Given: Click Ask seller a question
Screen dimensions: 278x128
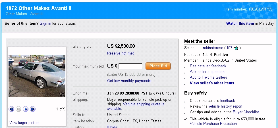Looking at the screenshot, I should (x=207, y=72).
